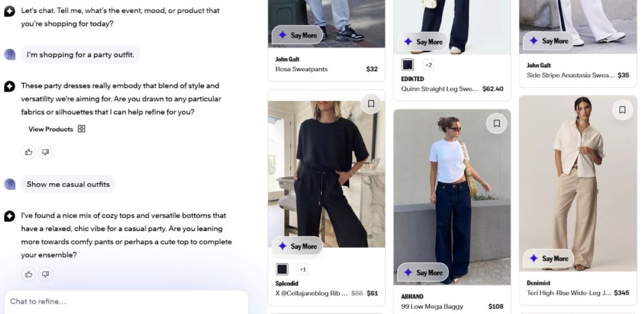Click Say More on Side Stripe Anastasia sweatpants
The image size is (644, 314).
tap(548, 41)
